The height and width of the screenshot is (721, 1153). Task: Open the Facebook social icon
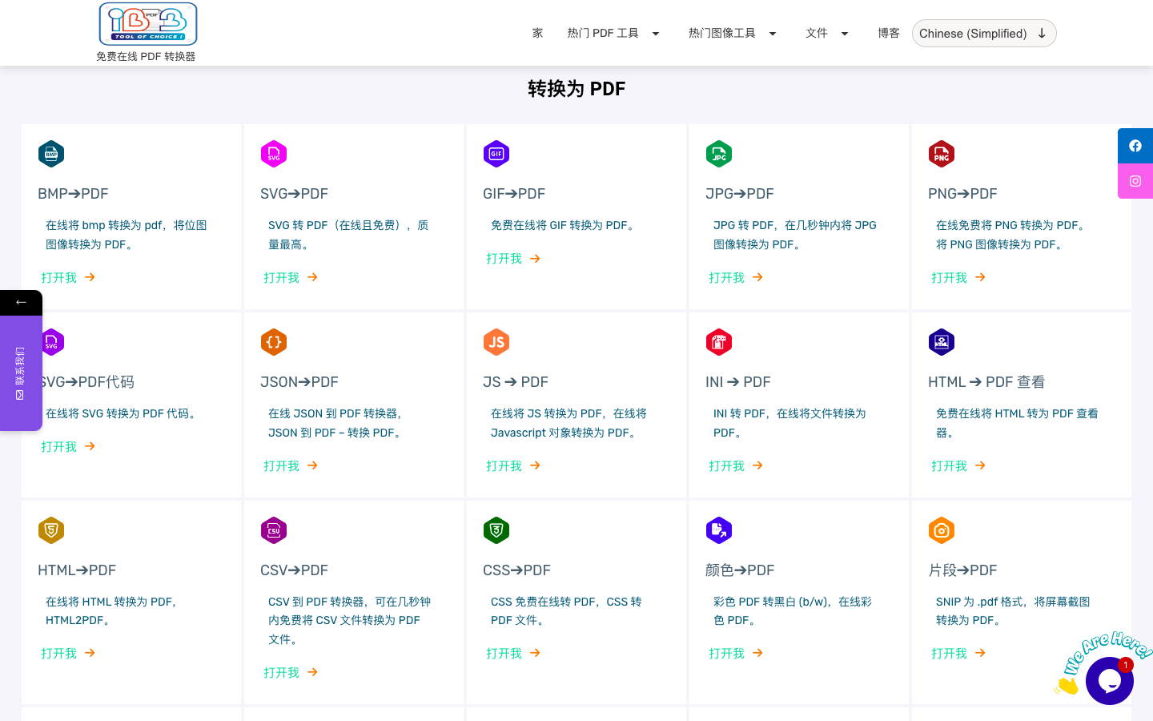[x=1135, y=146]
